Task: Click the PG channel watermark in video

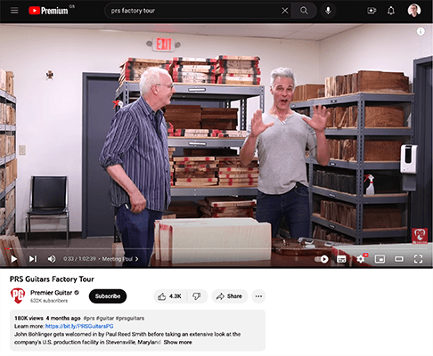Action: pos(420,236)
